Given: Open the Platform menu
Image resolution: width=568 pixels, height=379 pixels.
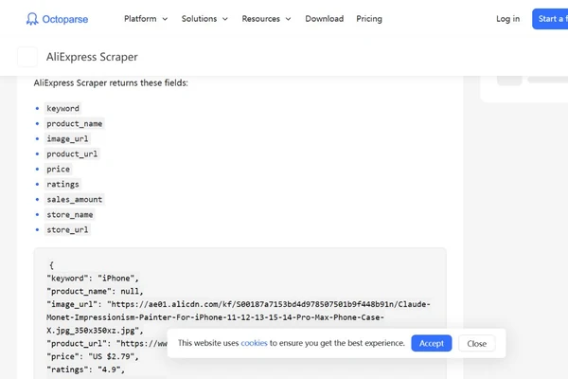Looking at the screenshot, I should click(x=140, y=19).
